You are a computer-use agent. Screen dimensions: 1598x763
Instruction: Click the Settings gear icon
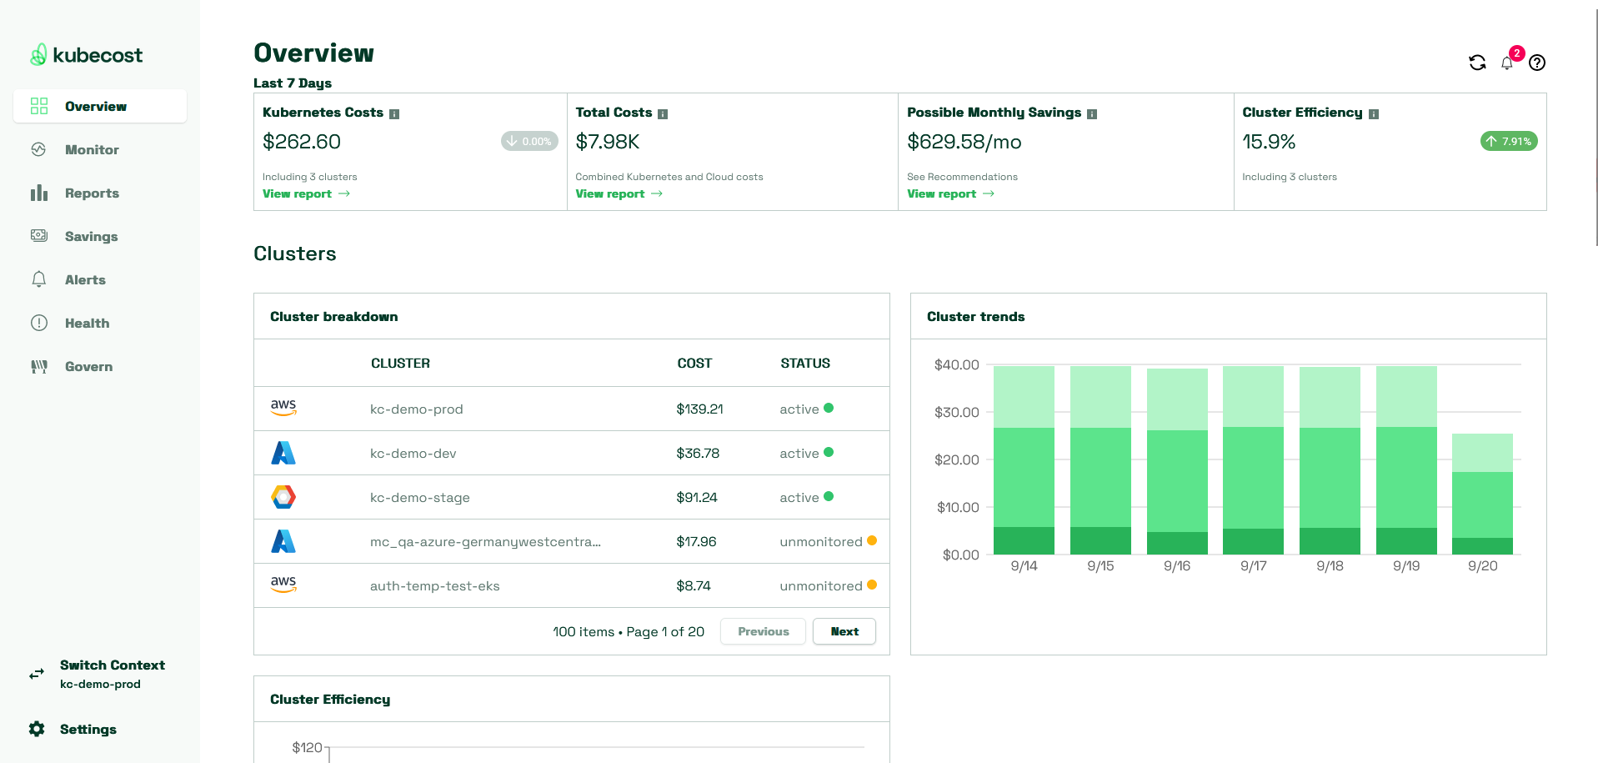coord(37,729)
